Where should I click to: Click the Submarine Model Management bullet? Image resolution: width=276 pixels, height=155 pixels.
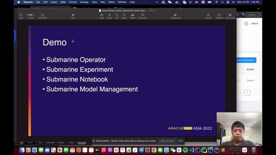(92, 89)
